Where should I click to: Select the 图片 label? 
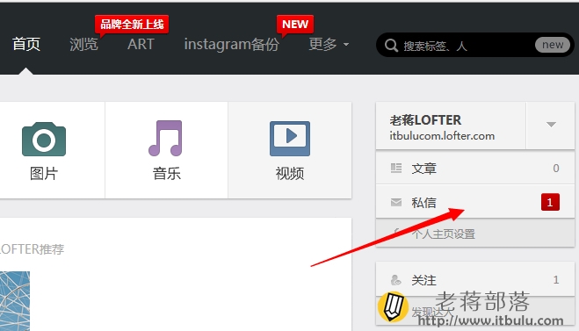coord(44,174)
